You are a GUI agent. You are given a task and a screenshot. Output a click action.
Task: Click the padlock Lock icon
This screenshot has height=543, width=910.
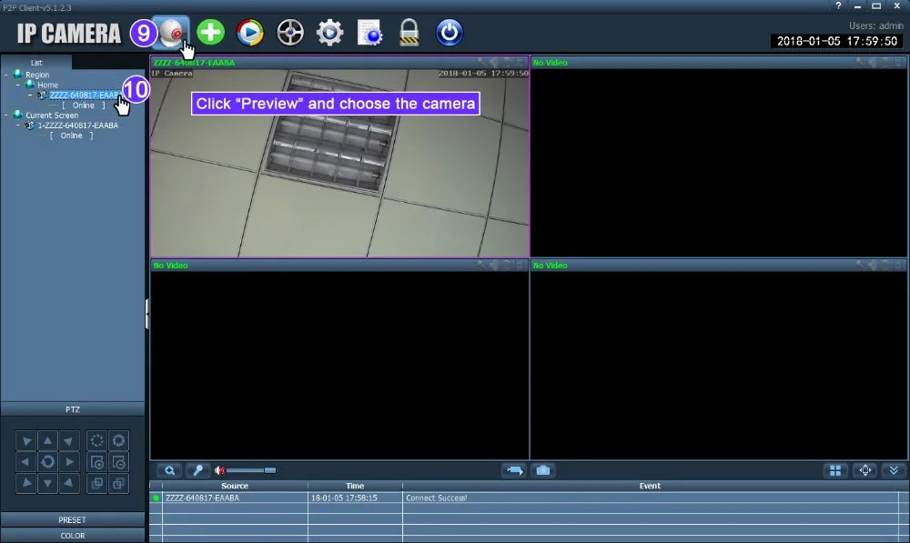coord(409,33)
